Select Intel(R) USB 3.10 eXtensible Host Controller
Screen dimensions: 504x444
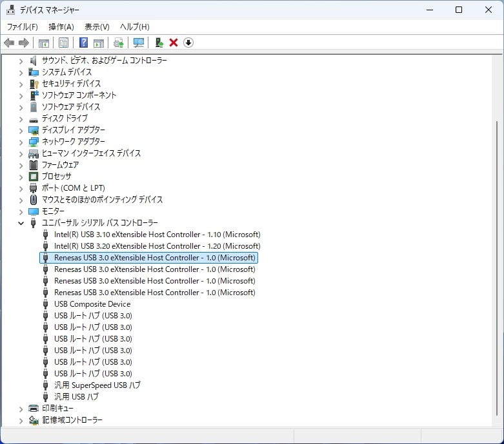point(157,235)
